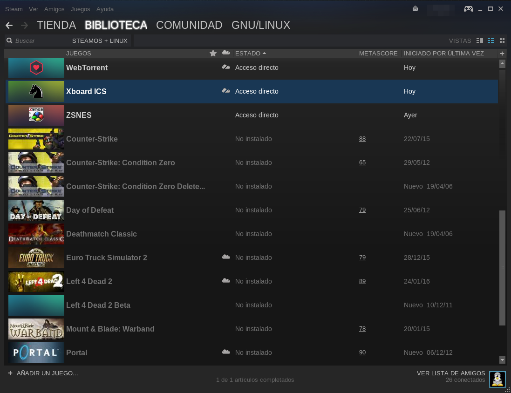This screenshot has width=511, height=393.
Task: Click the Xboard ICS cloud sync icon
Action: click(226, 91)
